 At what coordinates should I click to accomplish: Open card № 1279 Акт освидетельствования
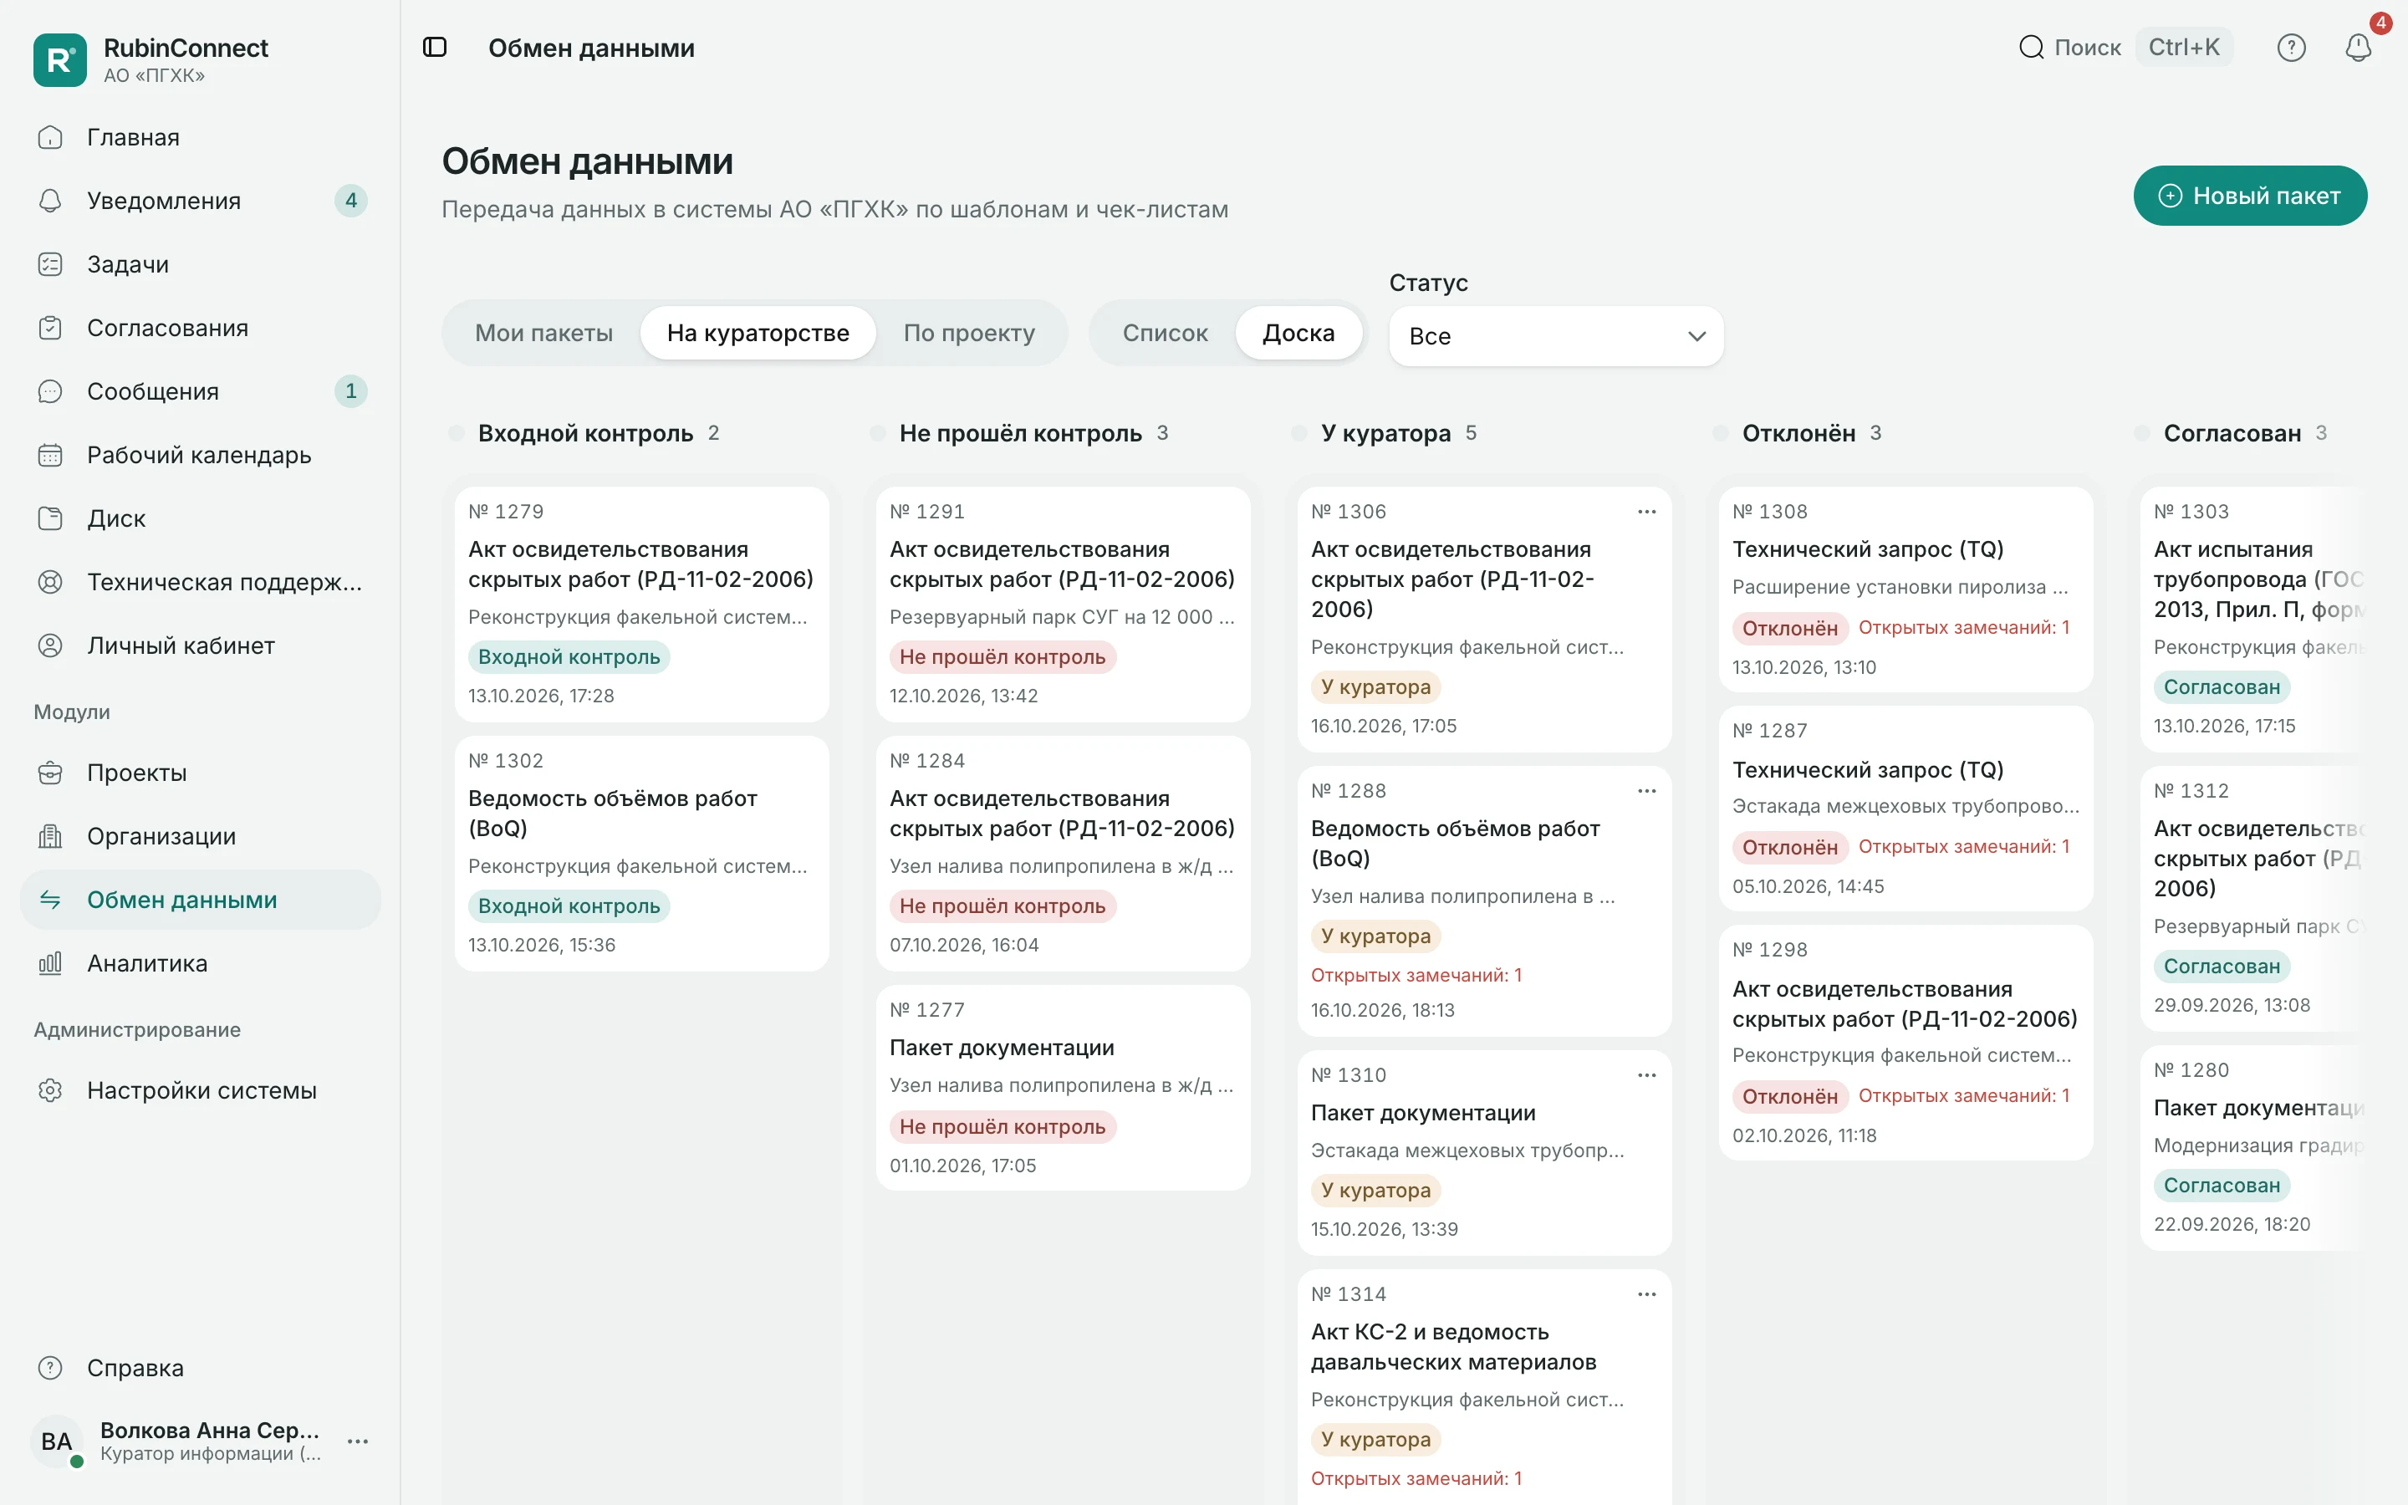pyautogui.click(x=640, y=605)
